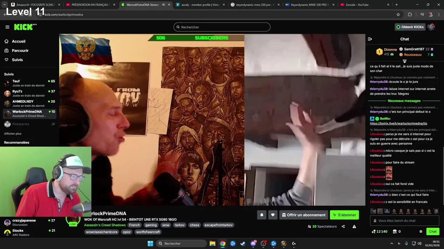This screenshot has height=249, width=444.
Task: Click the Obtenir KICKs button
Action: tap(410, 27)
